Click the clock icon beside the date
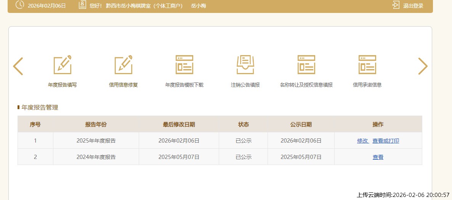The height and width of the screenshot is (200, 452). click(x=19, y=5)
